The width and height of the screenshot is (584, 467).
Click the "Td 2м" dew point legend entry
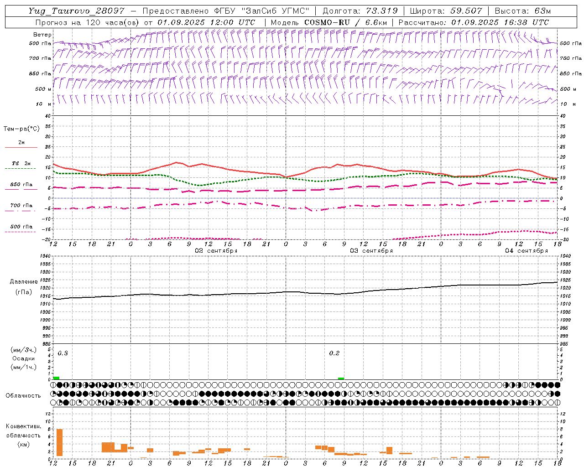[21, 163]
